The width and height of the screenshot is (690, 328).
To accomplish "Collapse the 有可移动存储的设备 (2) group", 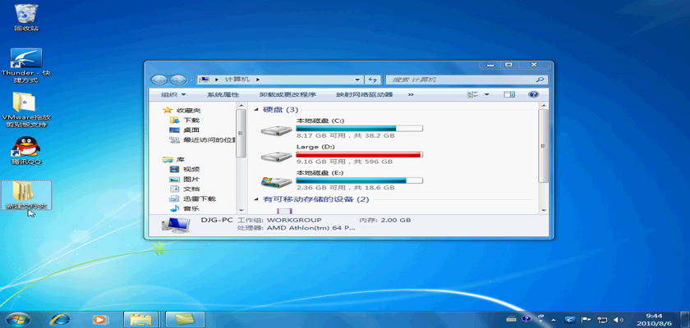I will coord(257,199).
